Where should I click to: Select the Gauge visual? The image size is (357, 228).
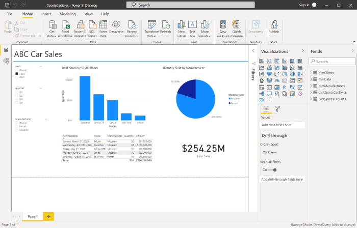click(x=277, y=80)
